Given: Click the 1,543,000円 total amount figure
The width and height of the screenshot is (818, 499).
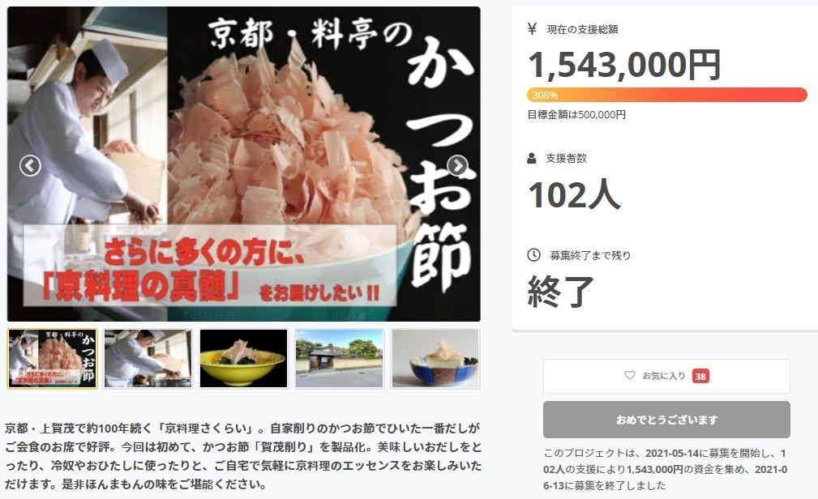Looking at the screenshot, I should [624, 65].
